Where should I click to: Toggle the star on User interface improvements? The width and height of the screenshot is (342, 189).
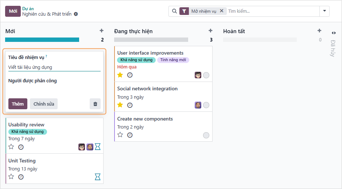(x=120, y=75)
